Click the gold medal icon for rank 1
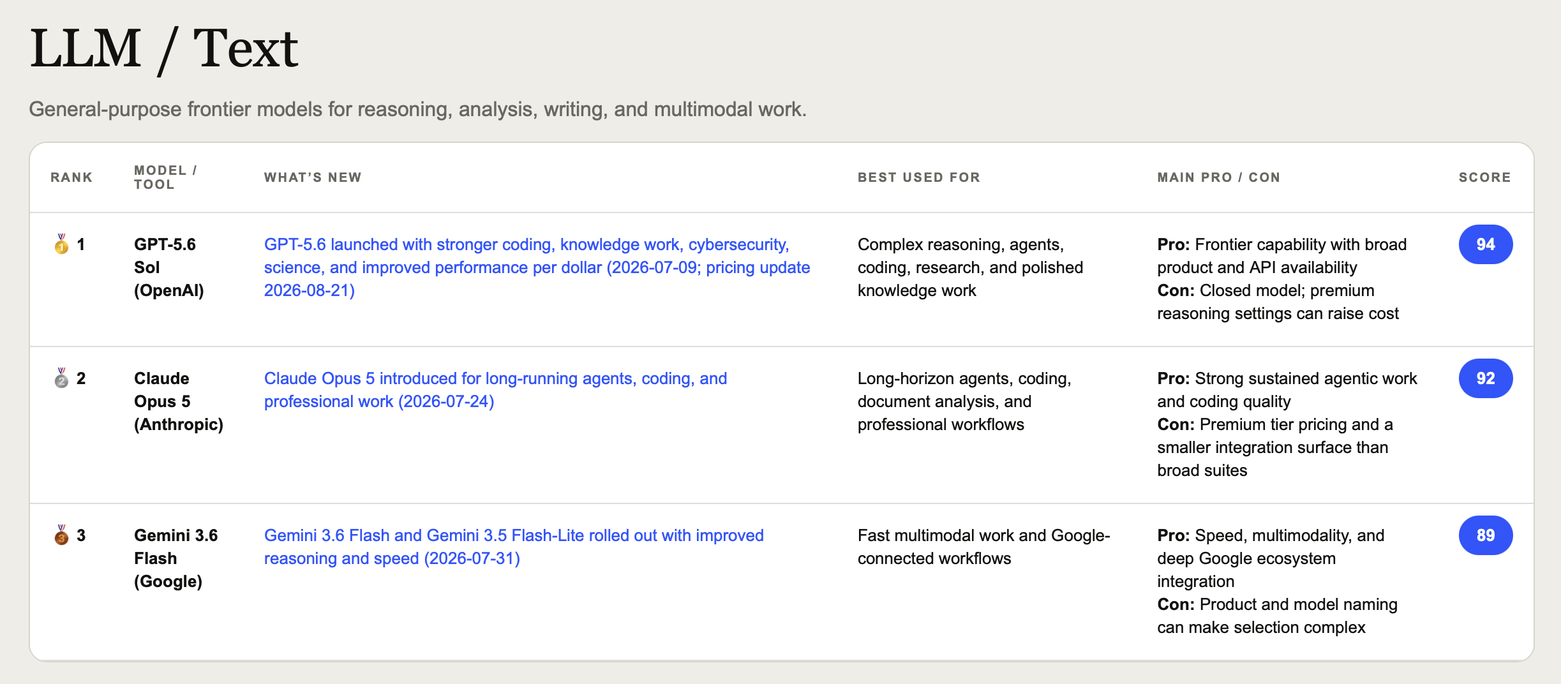This screenshot has height=684, width=1561. pos(61,244)
